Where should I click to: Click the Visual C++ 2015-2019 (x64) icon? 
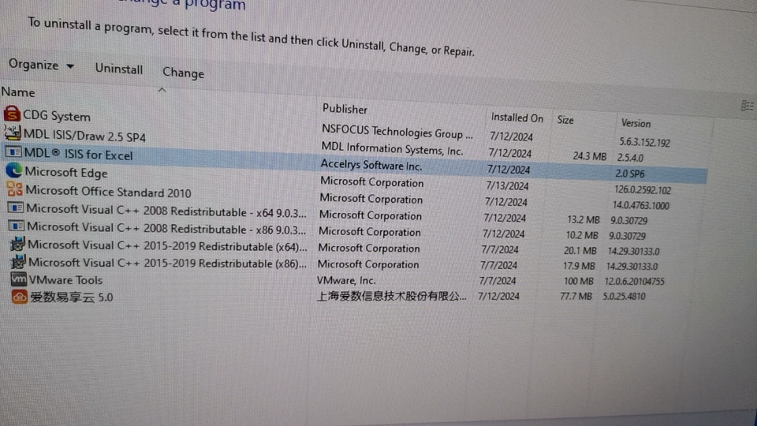[x=17, y=244]
